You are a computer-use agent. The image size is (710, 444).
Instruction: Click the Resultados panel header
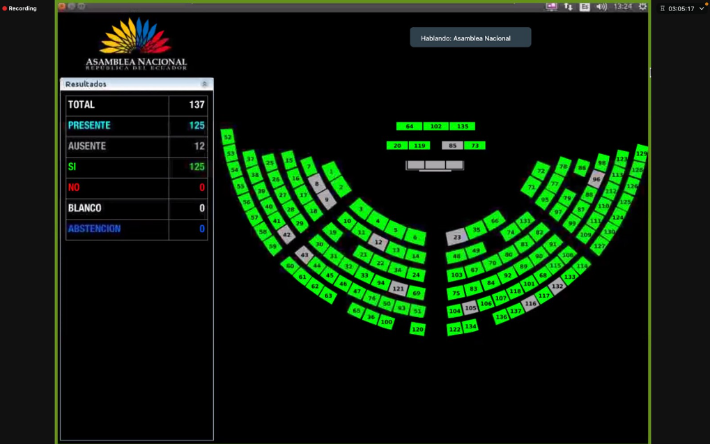pos(137,84)
